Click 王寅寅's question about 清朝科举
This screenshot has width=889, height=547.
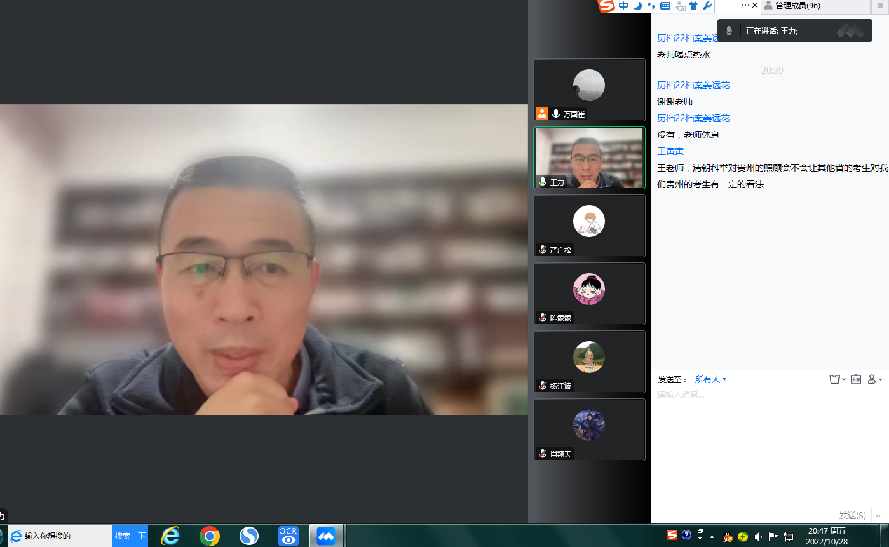(772, 176)
